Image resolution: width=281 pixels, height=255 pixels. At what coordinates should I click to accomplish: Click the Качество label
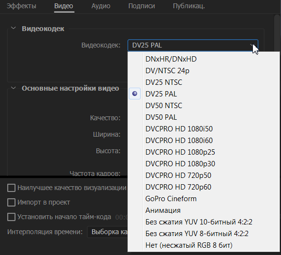105,118
